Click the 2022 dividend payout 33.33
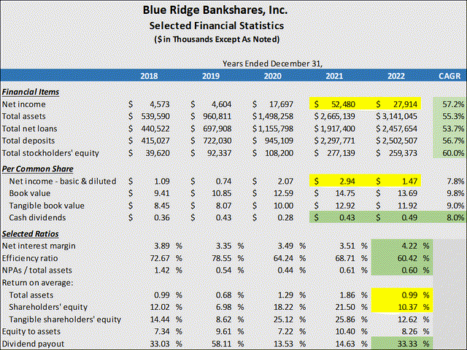 click(x=407, y=343)
